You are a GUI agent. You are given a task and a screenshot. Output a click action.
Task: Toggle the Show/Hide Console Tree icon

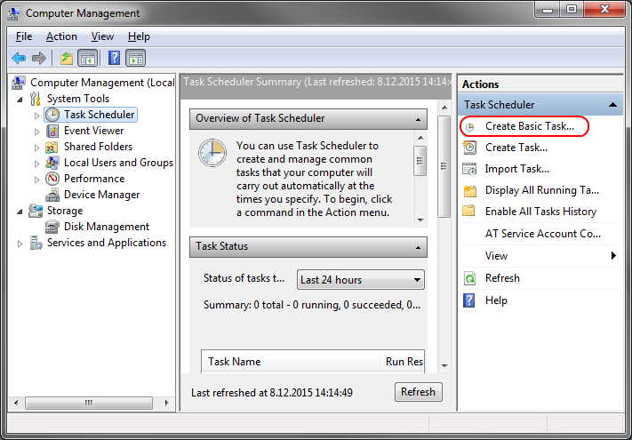click(x=88, y=59)
